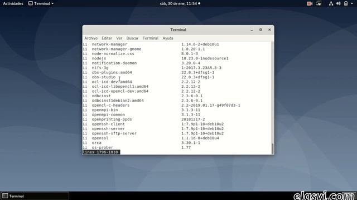Open the Buscar menu
This screenshot has width=357, height=200.
132,38
